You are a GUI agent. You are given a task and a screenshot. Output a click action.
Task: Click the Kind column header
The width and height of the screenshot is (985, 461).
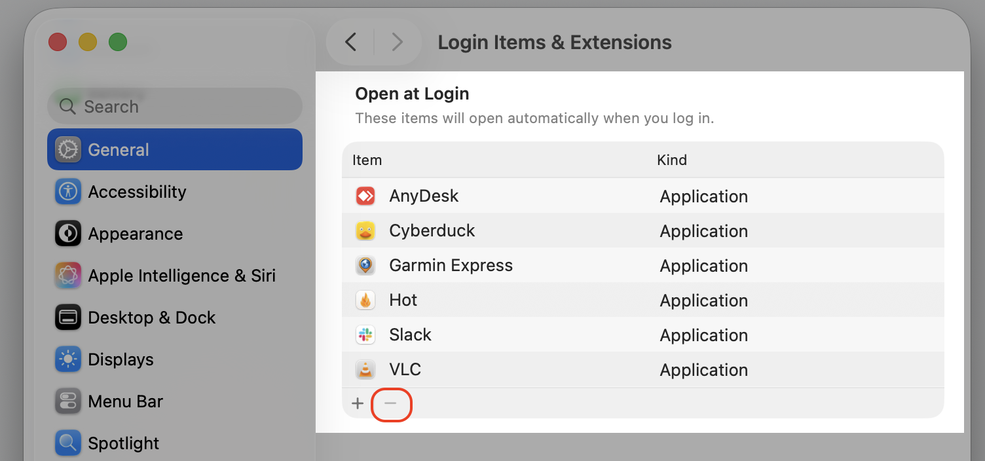672,160
